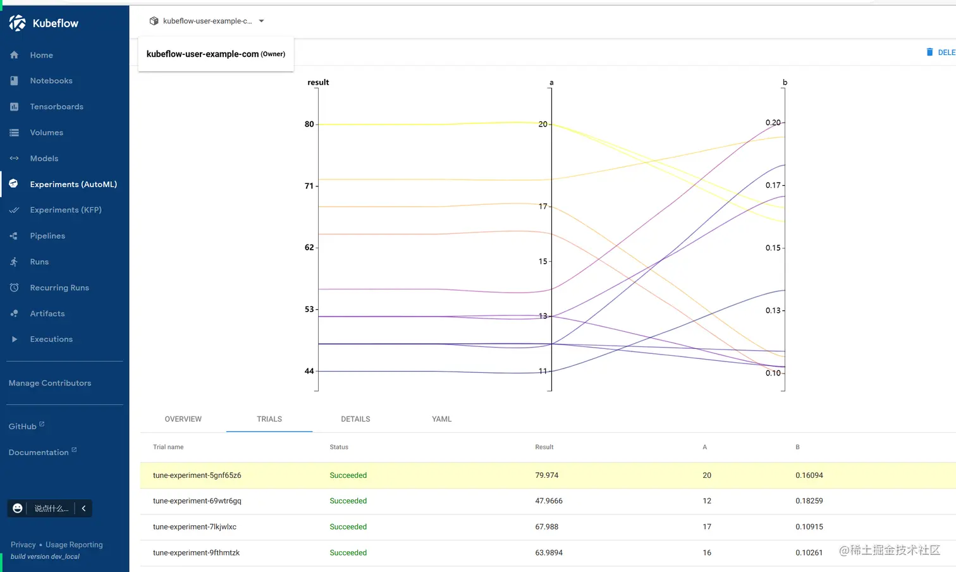Screen dimensions: 956x572
Task: Select the Volumes storage icon
Action: (x=15, y=133)
